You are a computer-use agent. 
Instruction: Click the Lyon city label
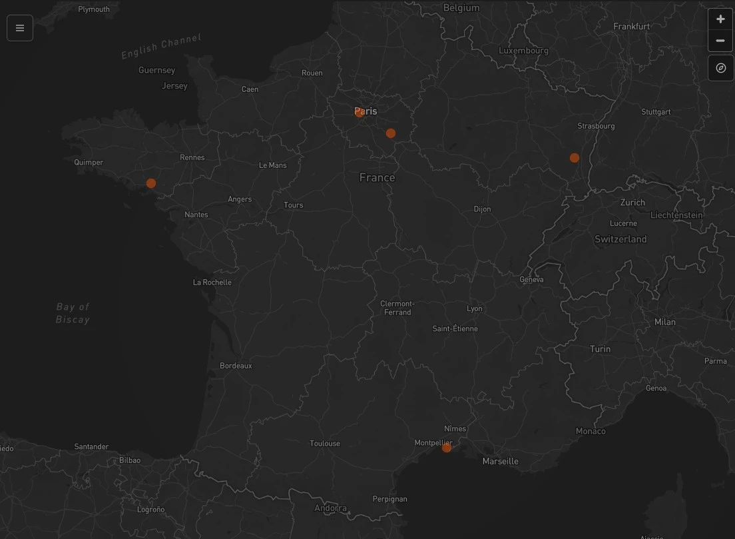475,308
